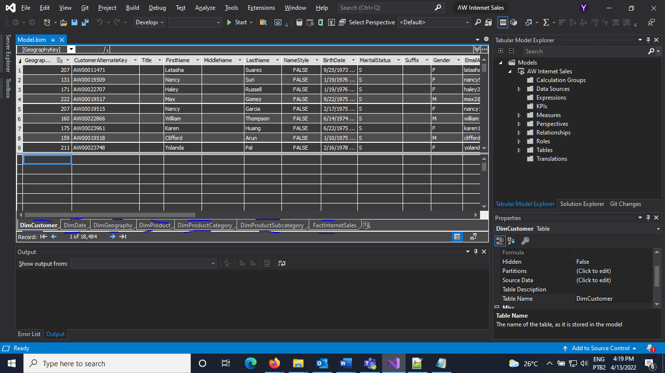Click the Visual Studio Search (Ctrl+Q) box
Image resolution: width=665 pixels, height=373 pixels.
tap(391, 8)
